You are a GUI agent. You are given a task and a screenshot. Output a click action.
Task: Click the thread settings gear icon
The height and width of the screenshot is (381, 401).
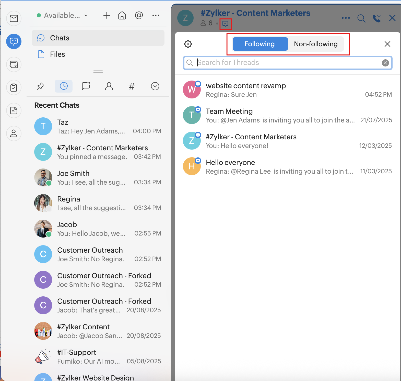click(x=188, y=44)
